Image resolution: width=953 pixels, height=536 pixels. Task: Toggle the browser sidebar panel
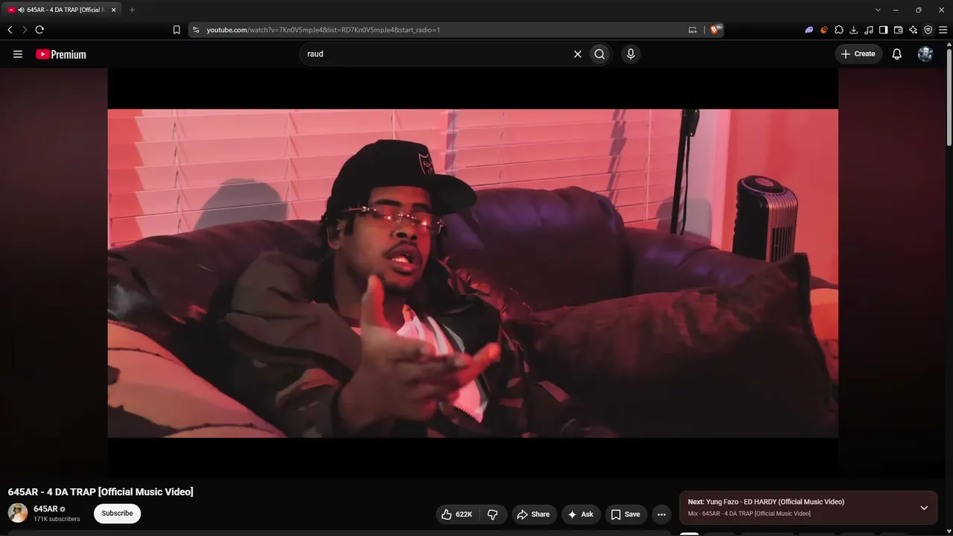pyautogui.click(x=884, y=30)
